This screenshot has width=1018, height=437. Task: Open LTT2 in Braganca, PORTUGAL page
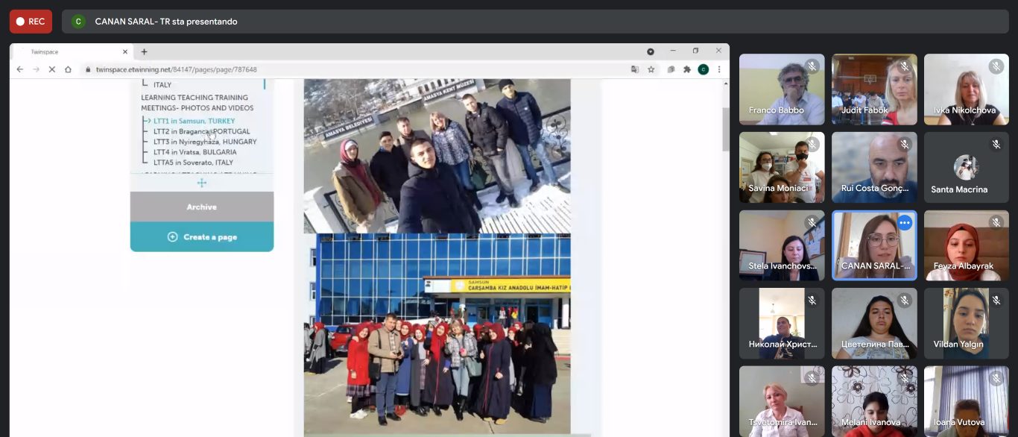(x=201, y=131)
